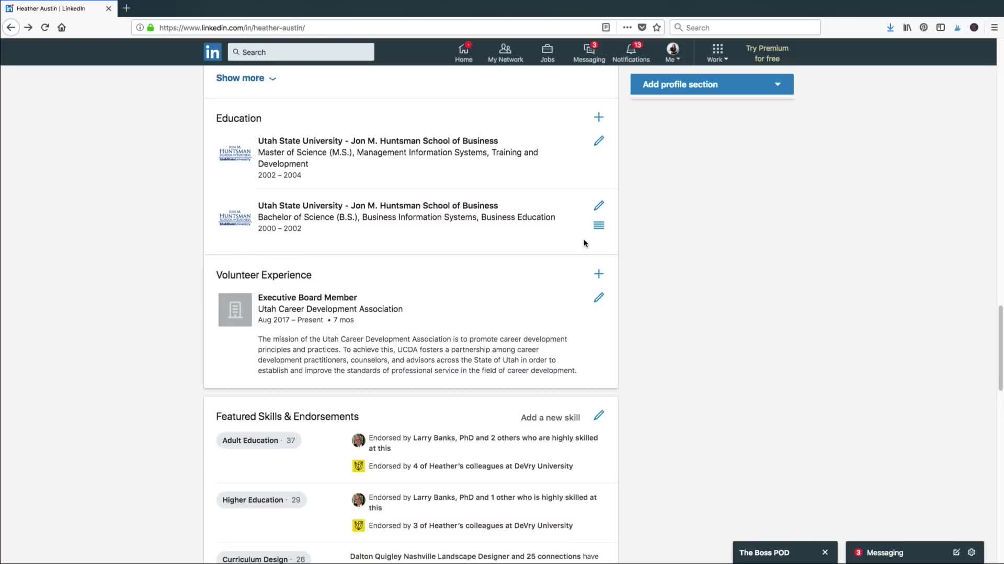1004x564 pixels.
Task: Bookmark this page star
Action: point(657,28)
